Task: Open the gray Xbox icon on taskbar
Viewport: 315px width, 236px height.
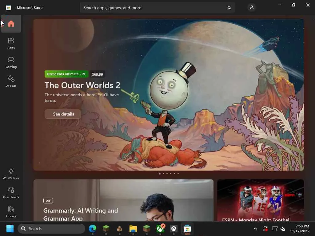Action: click(x=174, y=229)
